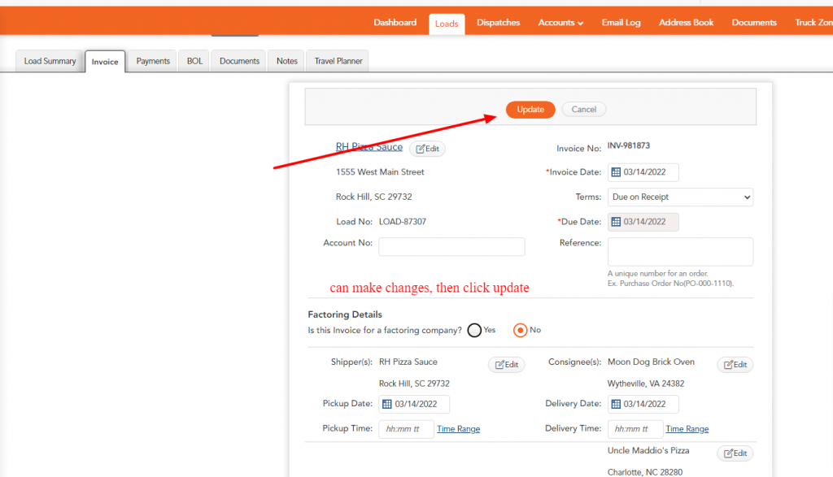Focus the Invoice Date field
This screenshot has height=477, width=833.
643,172
